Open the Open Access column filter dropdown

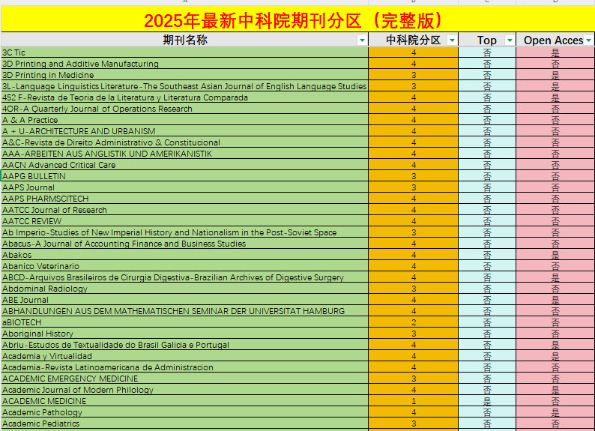click(588, 40)
